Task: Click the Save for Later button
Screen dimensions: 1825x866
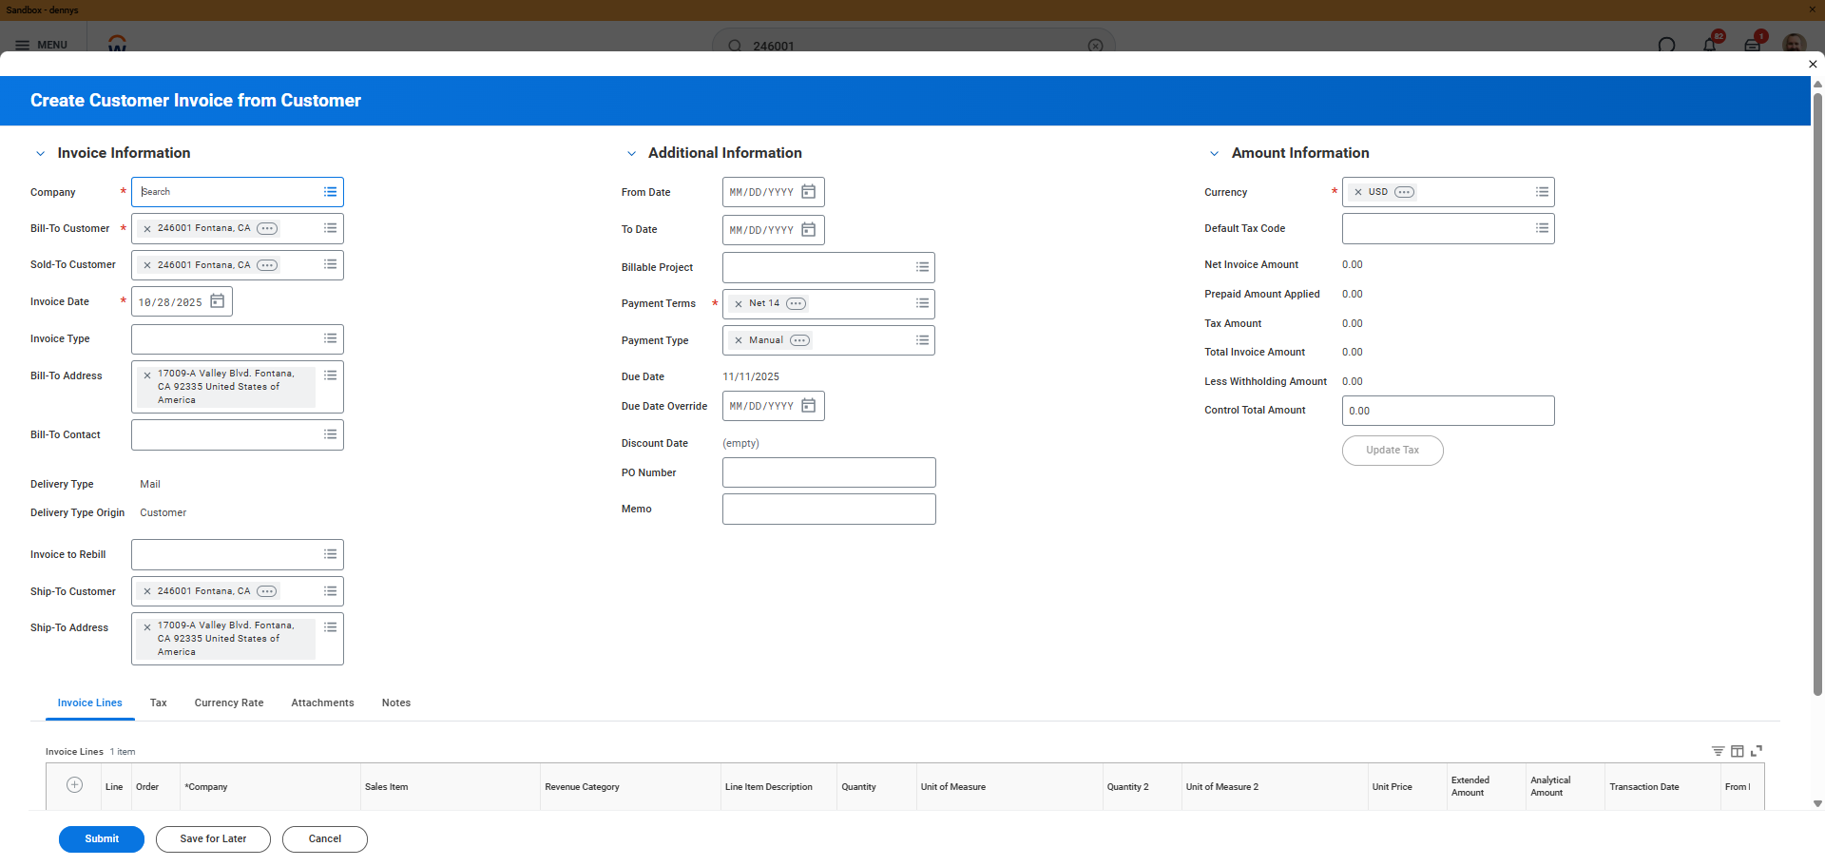Action: (213, 839)
